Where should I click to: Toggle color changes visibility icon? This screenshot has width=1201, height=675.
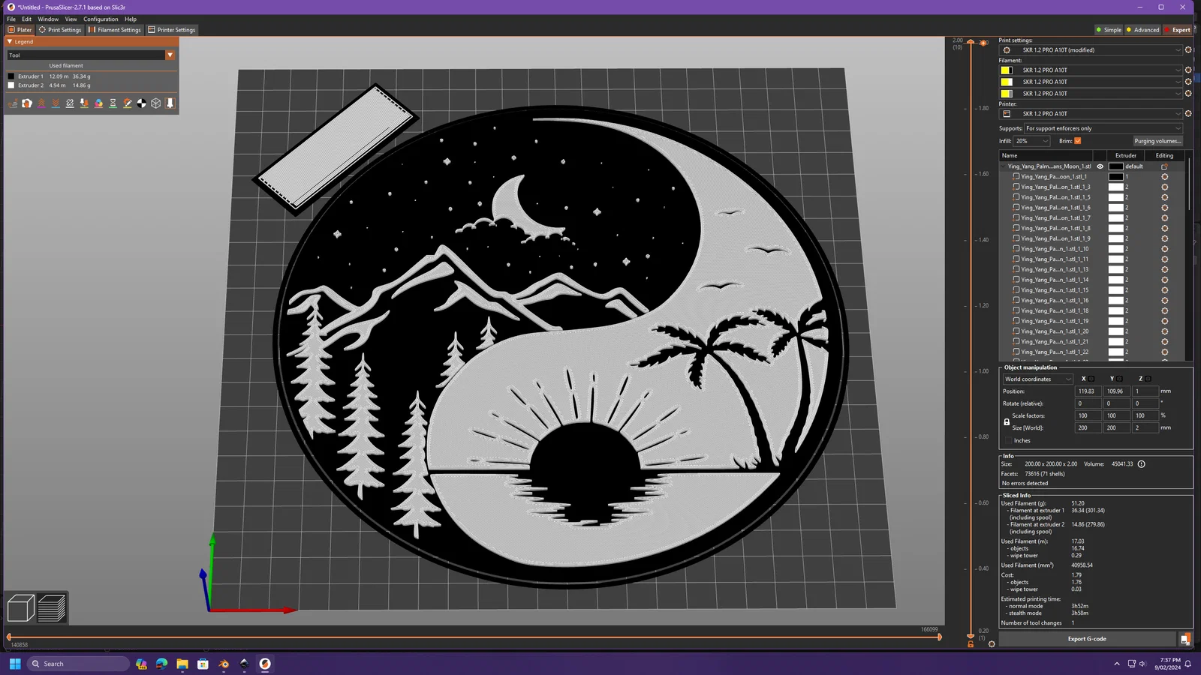pos(98,103)
